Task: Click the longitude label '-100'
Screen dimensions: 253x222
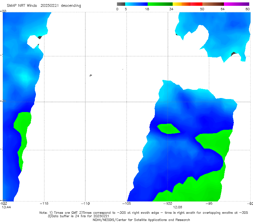Action: [x=168, y=204]
